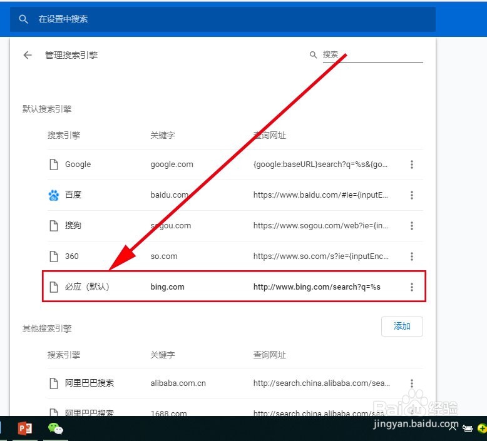Show hidden tray icons with the chevron
Image resolution: width=487 pixels, height=441 pixels.
(x=453, y=428)
